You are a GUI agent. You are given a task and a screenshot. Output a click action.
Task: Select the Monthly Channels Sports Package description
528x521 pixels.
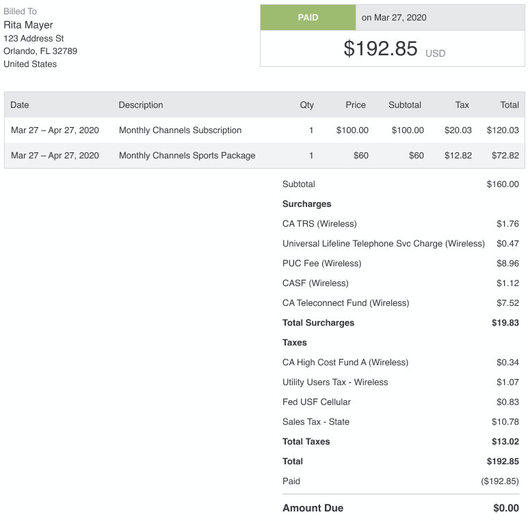(x=187, y=156)
